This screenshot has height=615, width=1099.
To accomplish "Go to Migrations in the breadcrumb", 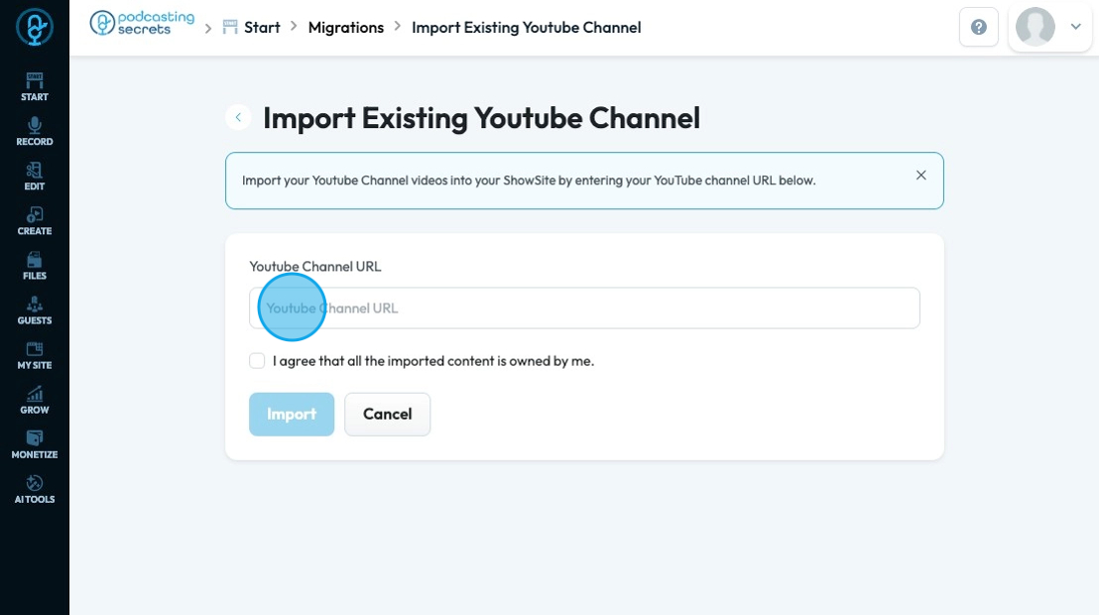I will [346, 28].
